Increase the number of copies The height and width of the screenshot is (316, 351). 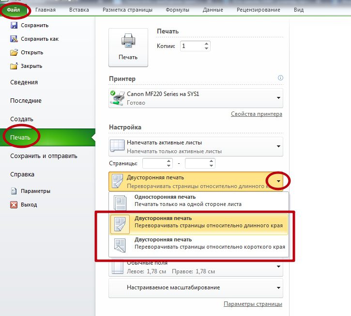point(206,44)
